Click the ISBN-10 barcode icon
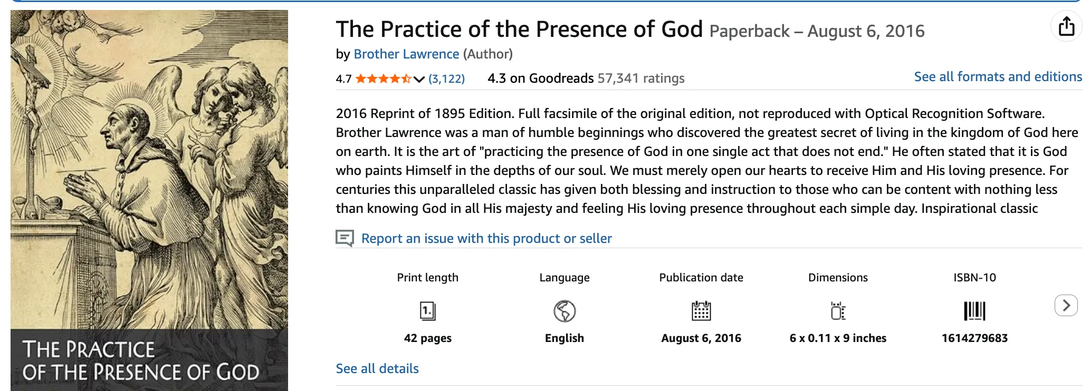1090x391 pixels. click(x=974, y=311)
